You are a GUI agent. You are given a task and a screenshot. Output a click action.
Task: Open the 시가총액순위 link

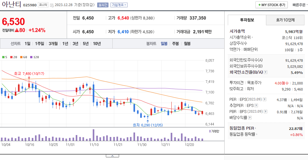(x=241, y=37)
